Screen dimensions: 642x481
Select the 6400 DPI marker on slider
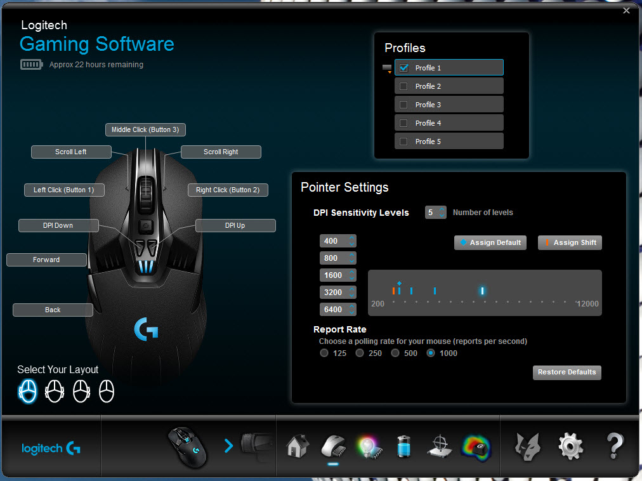[482, 291]
